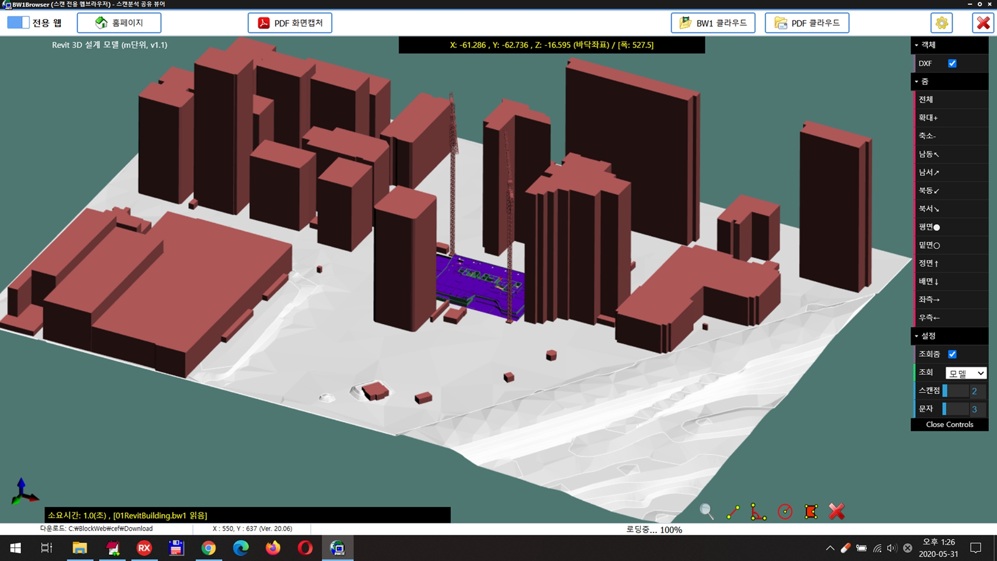Uncheck the DXF object checkbox
997x561 pixels.
(953, 63)
